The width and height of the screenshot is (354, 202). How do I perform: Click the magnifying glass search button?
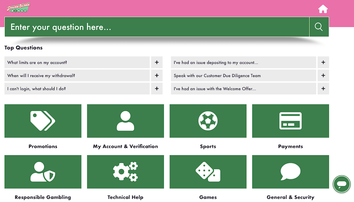pos(319,27)
